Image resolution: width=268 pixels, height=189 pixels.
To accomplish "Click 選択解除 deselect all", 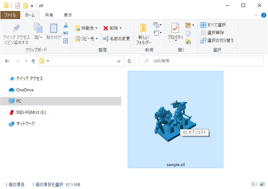I will 212,32.
